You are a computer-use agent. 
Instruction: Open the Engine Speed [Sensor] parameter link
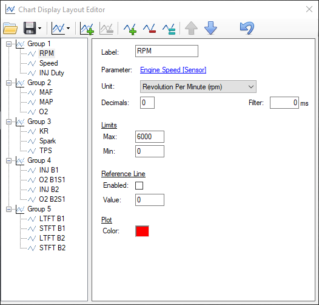coord(173,70)
